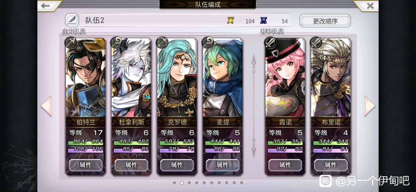Go to next team with right arrow
Image resolution: width=416 pixels, height=192 pixels.
369,106
